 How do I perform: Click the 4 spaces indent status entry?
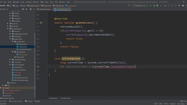pyautogui.click(x=172, y=104)
